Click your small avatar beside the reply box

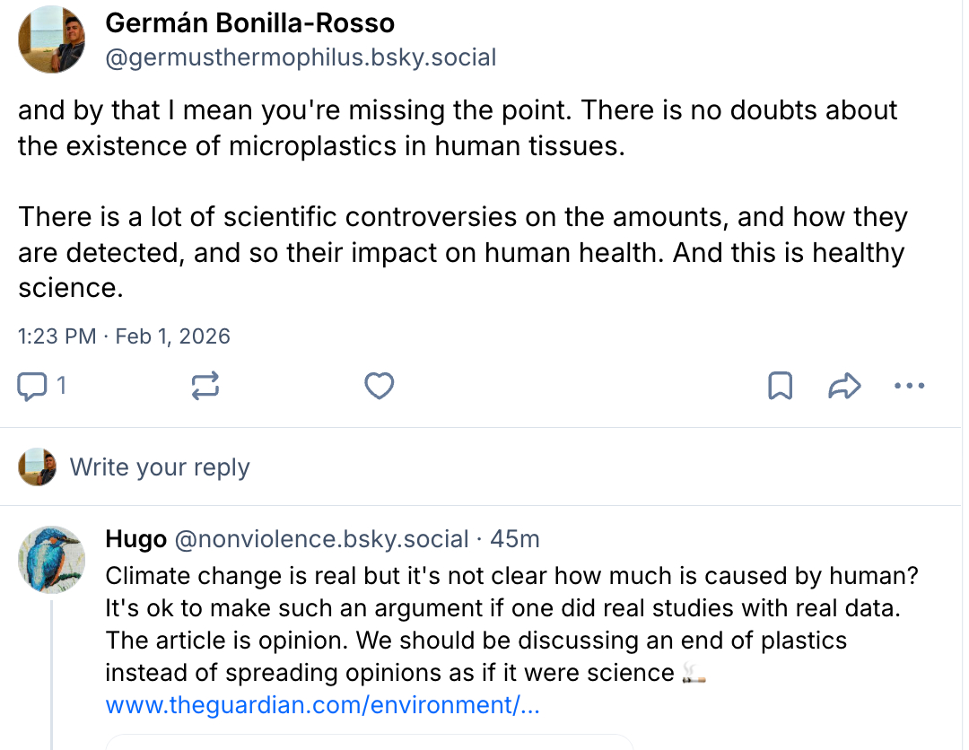(37, 467)
